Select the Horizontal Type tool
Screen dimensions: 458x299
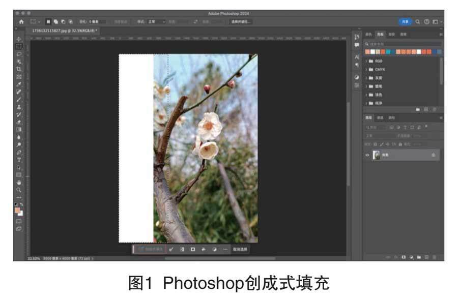19,160
